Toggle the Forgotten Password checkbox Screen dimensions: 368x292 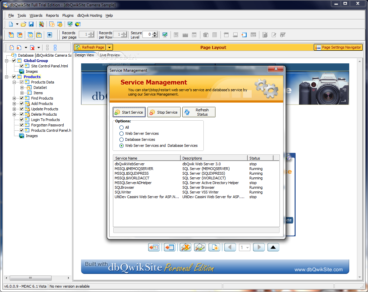[21, 125]
